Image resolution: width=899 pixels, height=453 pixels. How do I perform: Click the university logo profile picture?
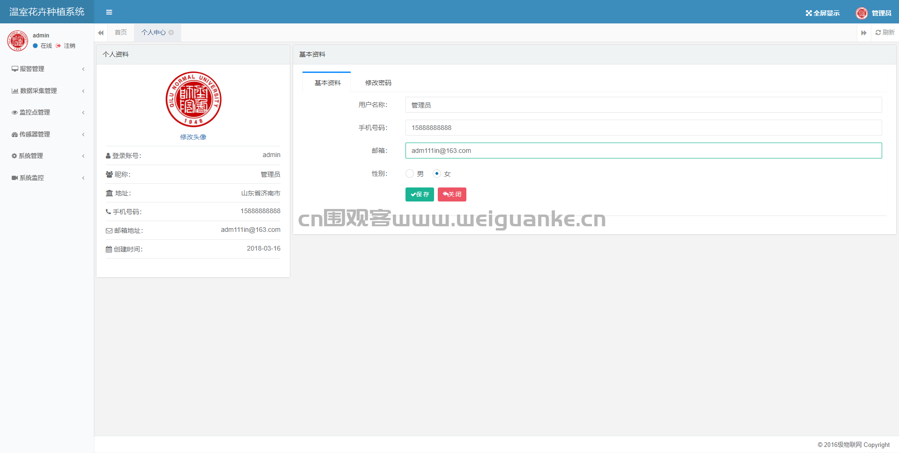coord(193,99)
